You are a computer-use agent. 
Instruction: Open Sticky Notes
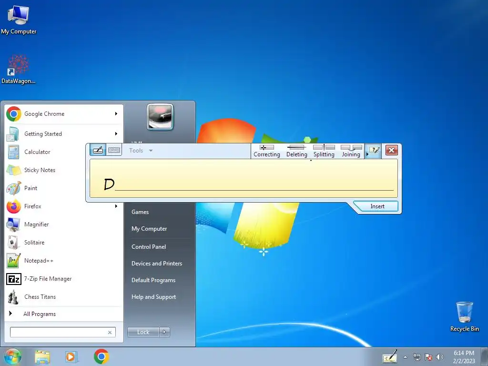click(45, 170)
